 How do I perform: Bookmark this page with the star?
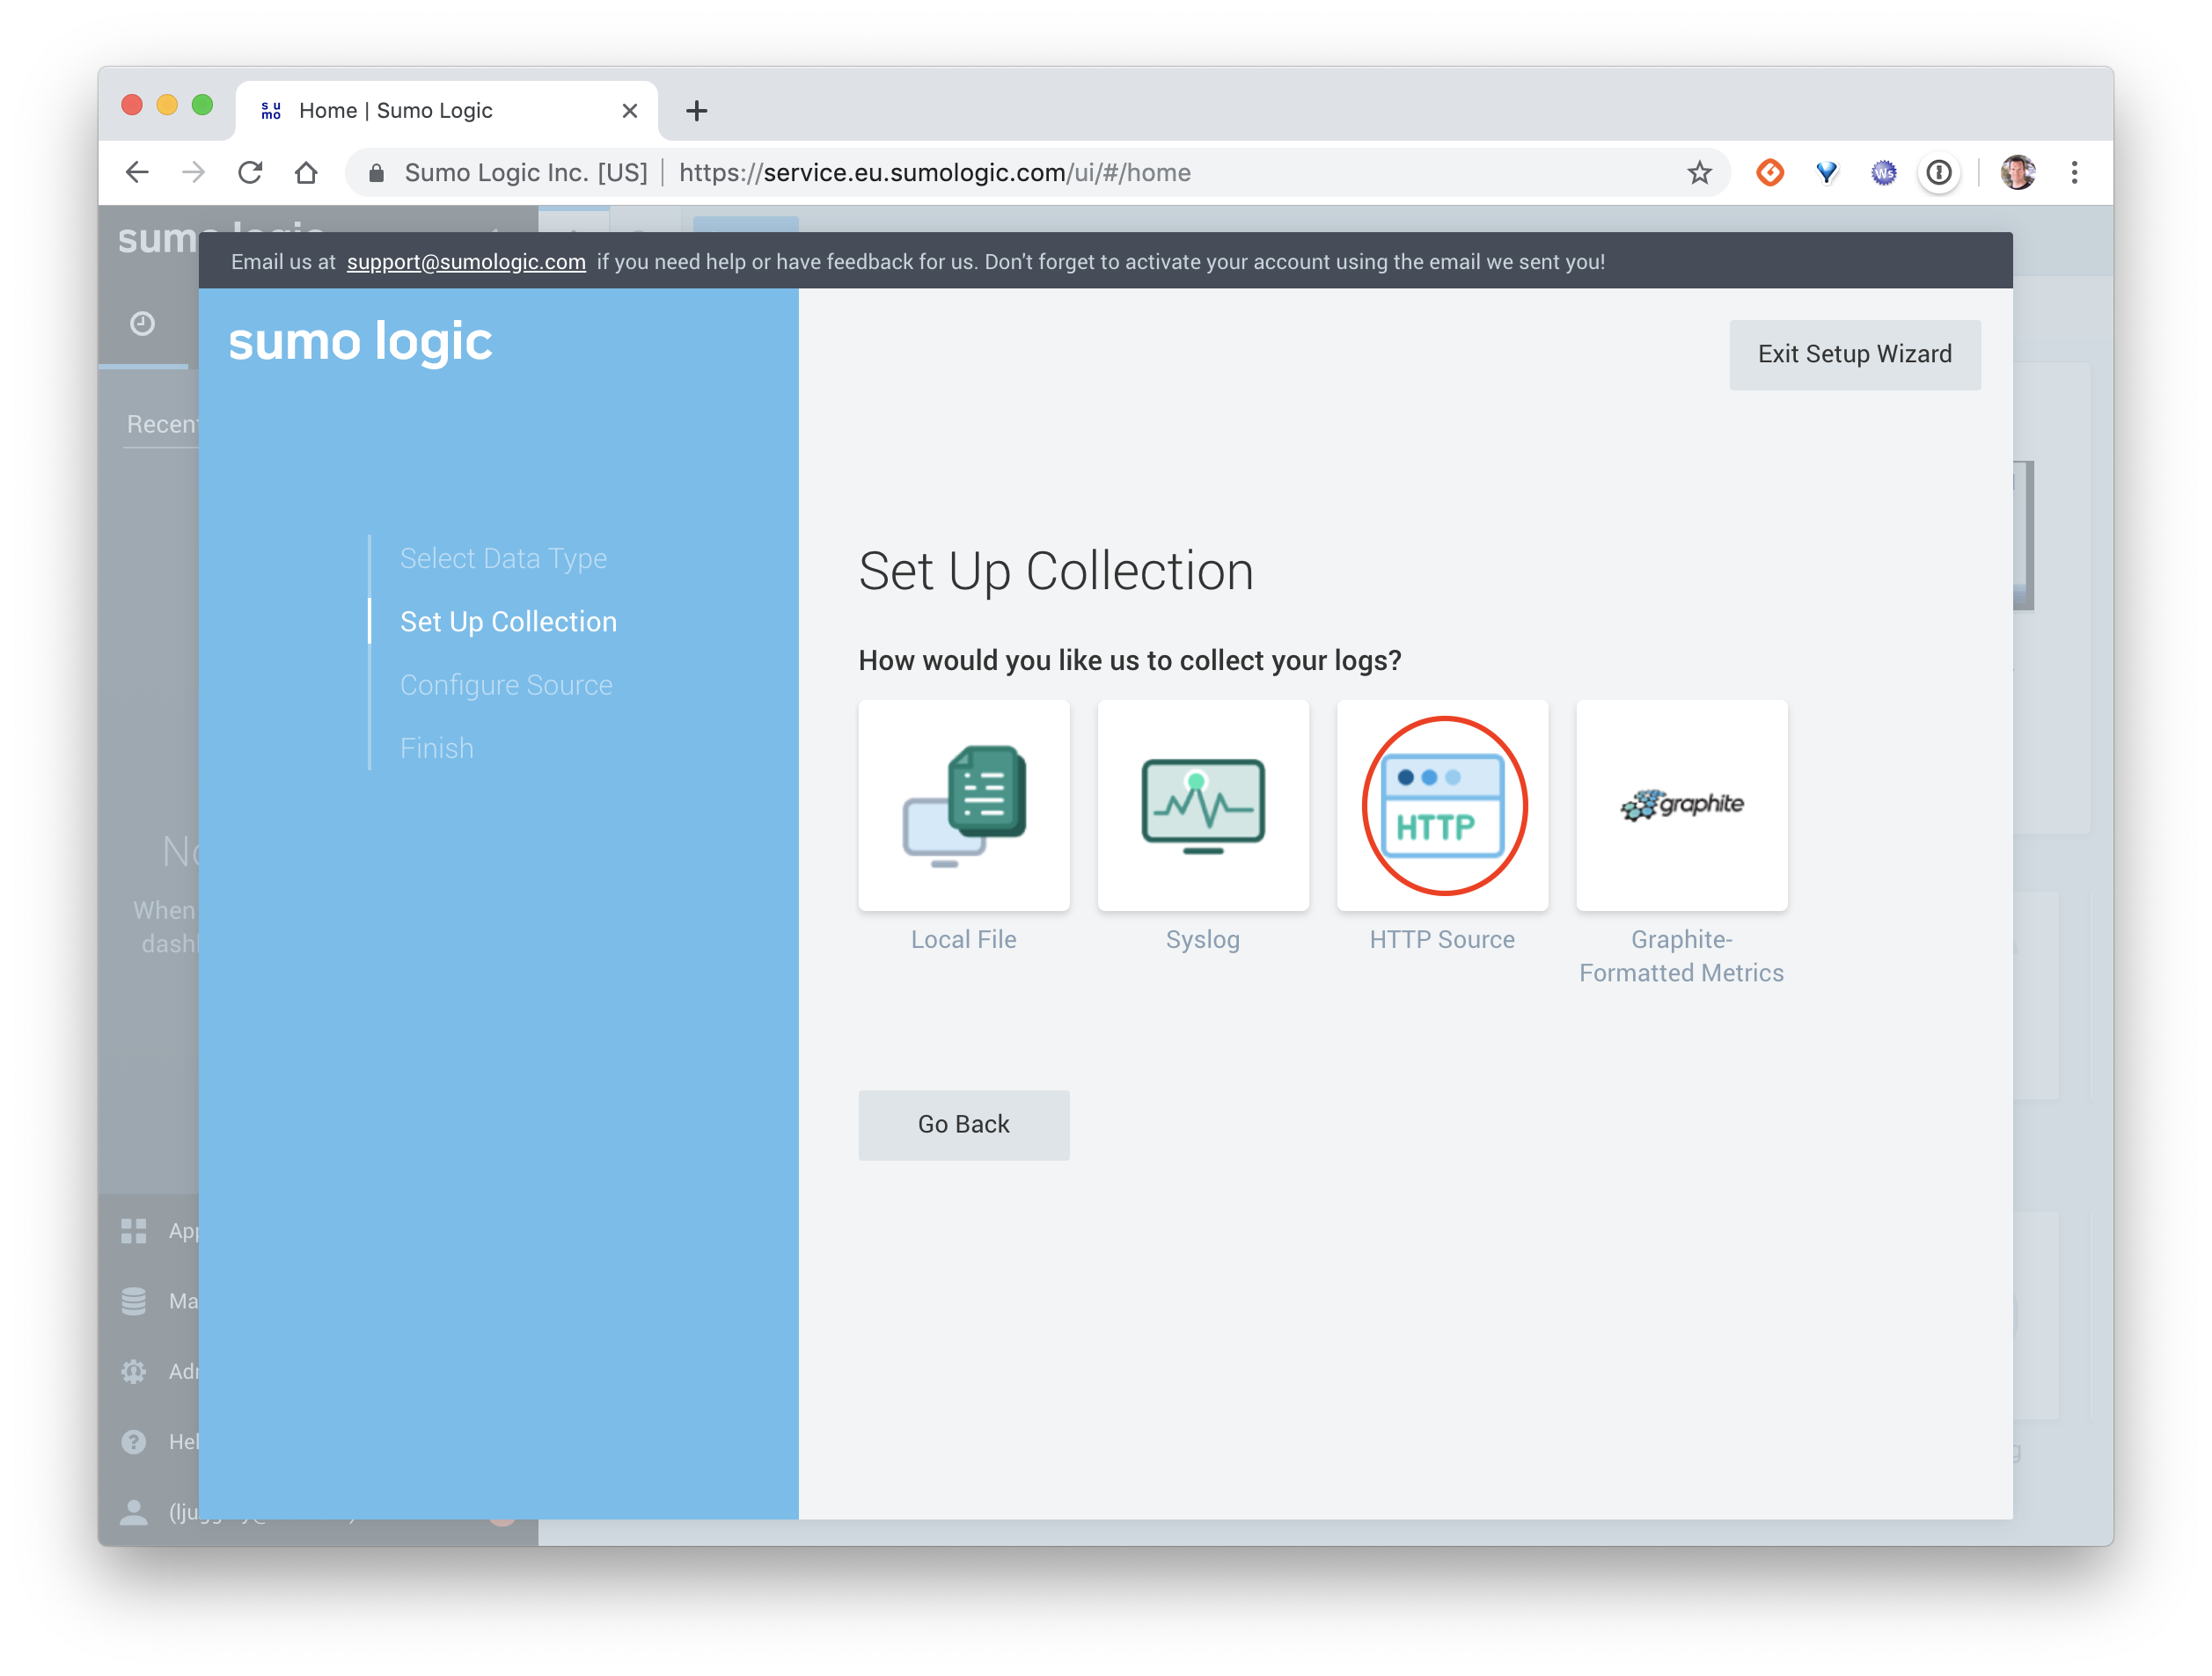(1699, 173)
